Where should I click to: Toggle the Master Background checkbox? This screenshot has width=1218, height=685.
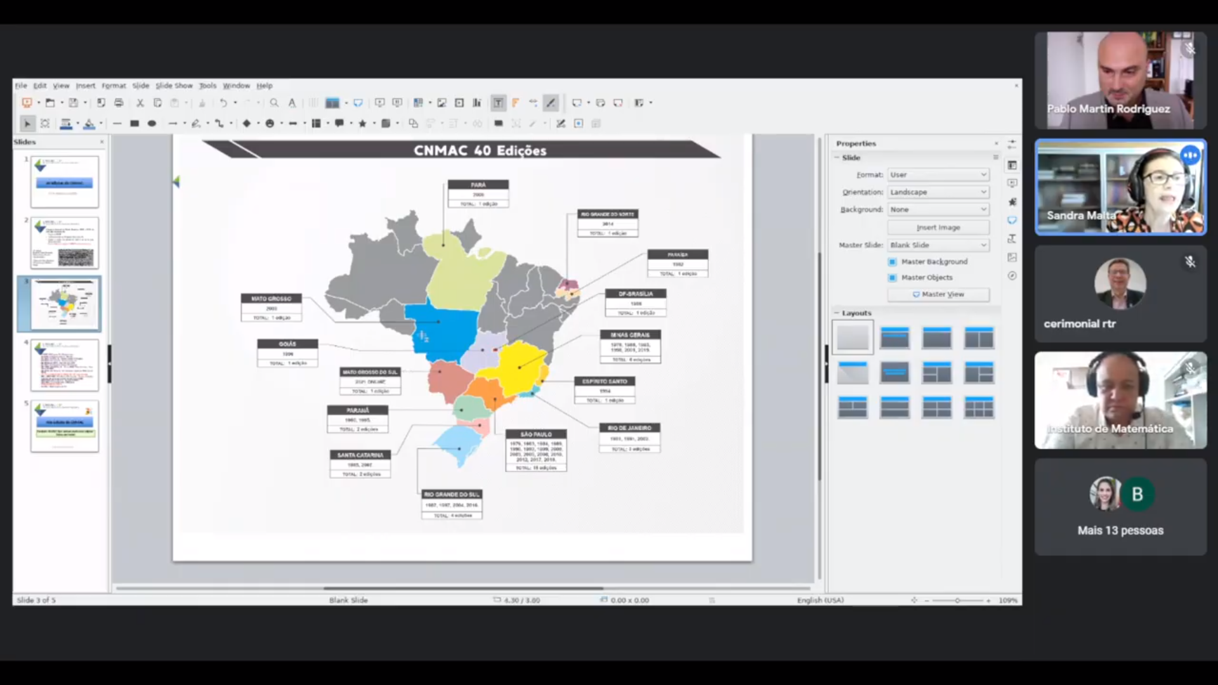tap(893, 262)
